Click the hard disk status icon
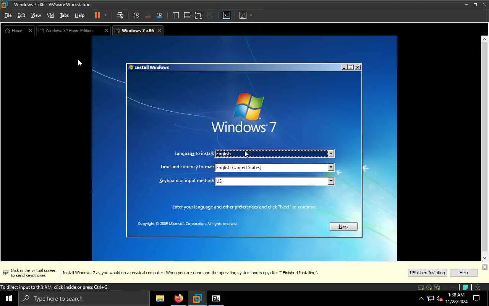Image resolution: width=489 pixels, height=306 pixels. tap(421, 287)
